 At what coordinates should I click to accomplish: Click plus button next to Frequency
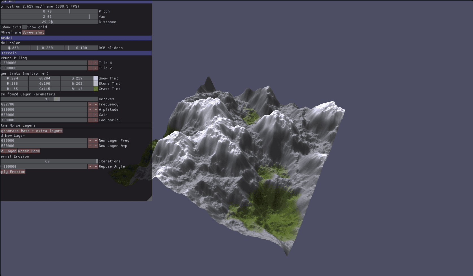pos(96,104)
